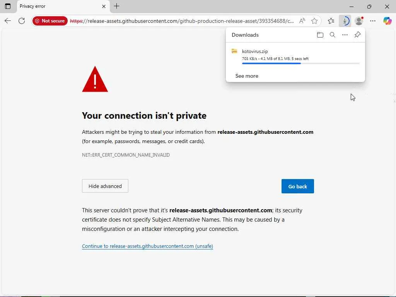396x297 pixels.
Task: Open the downloads folder icon
Action: (x=320, y=35)
